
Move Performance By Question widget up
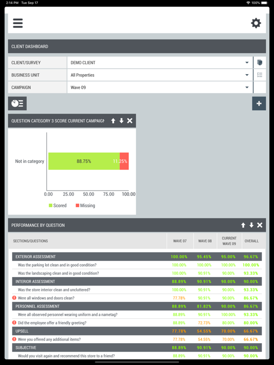pos(243,225)
